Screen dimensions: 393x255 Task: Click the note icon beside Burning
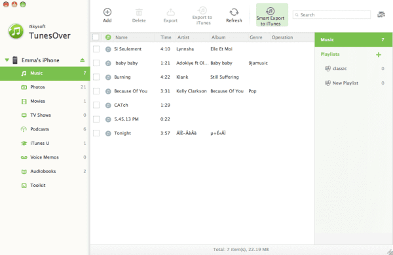[x=108, y=77]
